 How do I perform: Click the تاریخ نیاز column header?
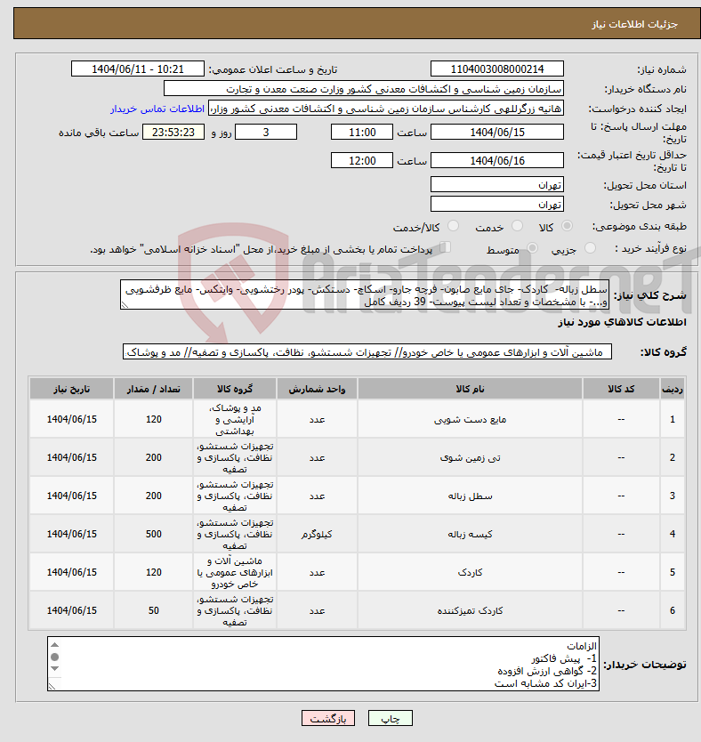tap(71, 389)
